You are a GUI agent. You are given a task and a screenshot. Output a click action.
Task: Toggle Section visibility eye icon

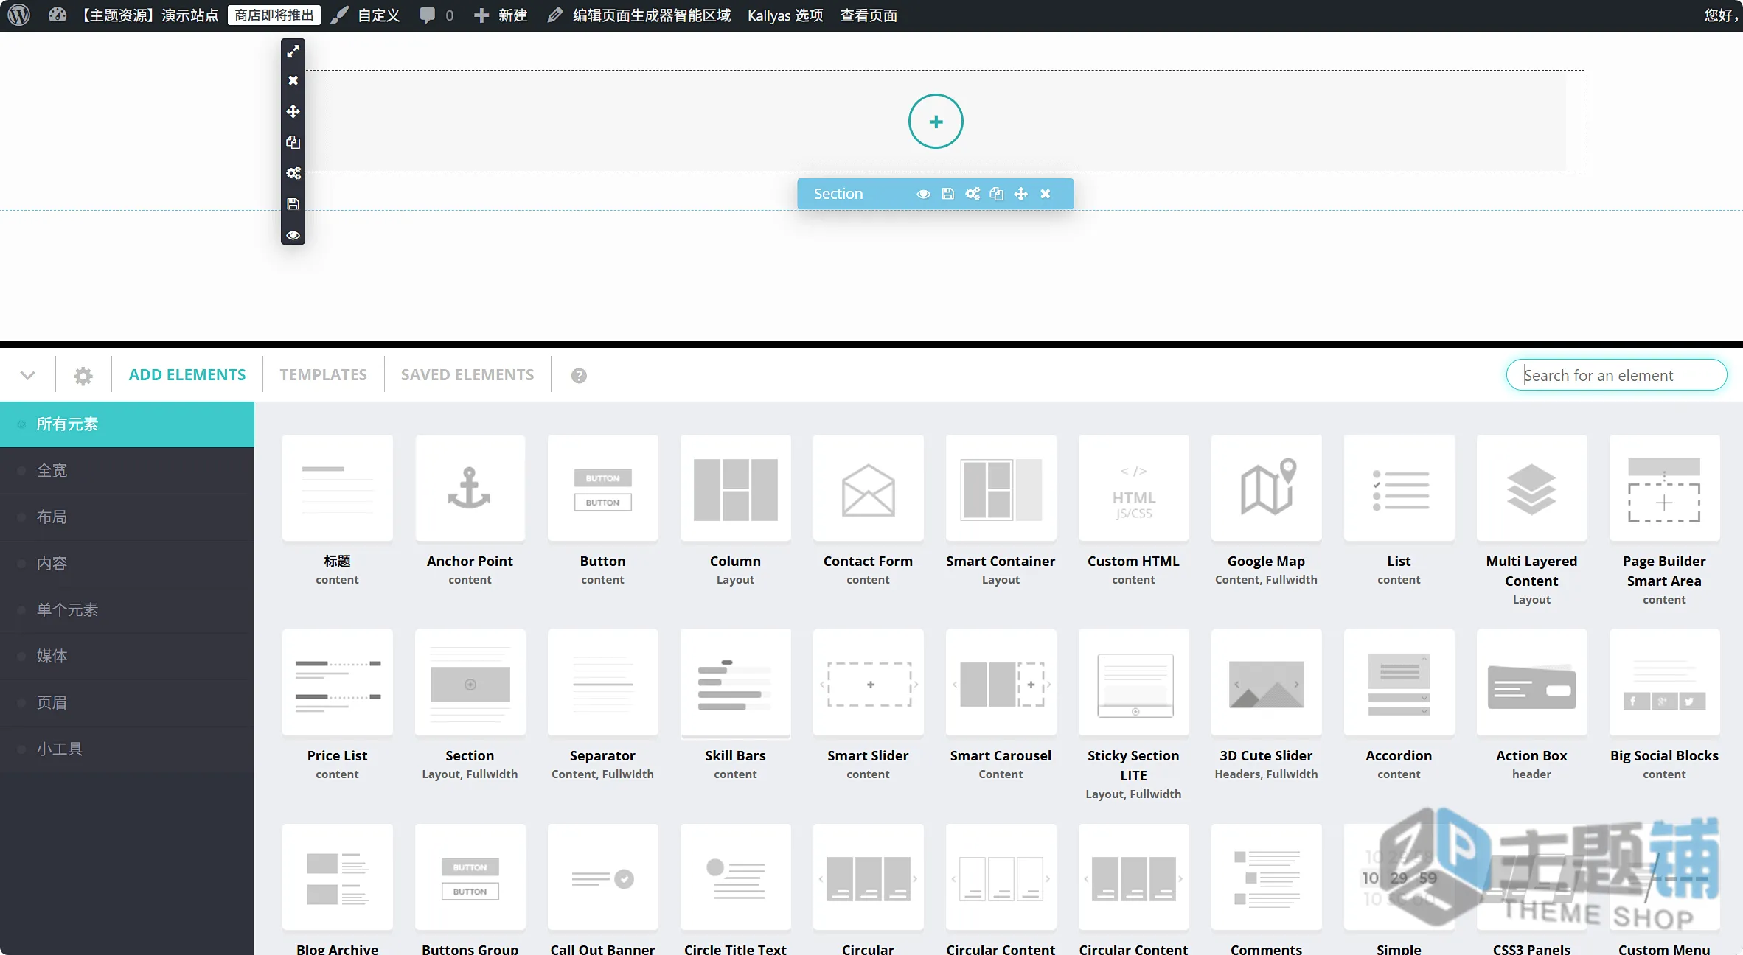923,194
